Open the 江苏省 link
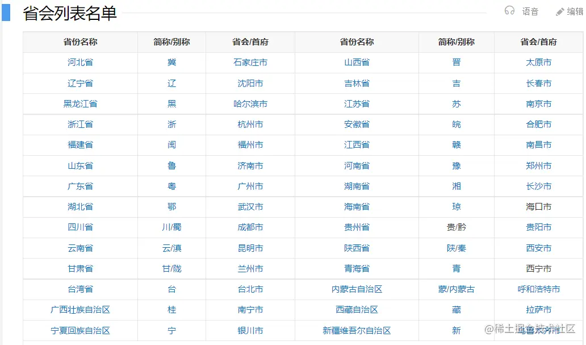Screen dimensions: 586x345 [x=357, y=104]
